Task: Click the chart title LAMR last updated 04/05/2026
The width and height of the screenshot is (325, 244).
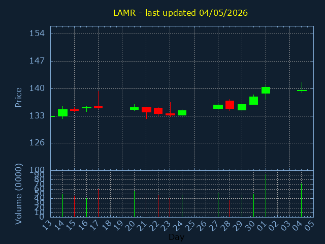Action: coord(180,13)
